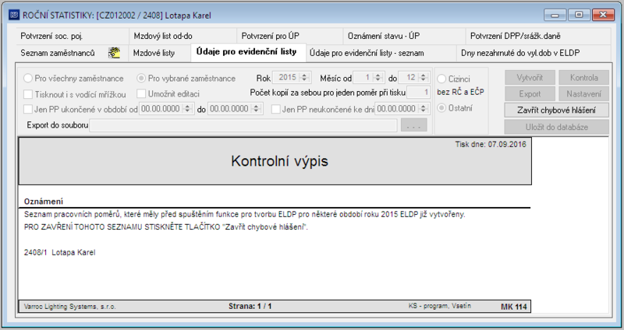Viewport: 624px width, 330px height.
Task: Click the ukončené v období od date spinner
Action: click(187, 109)
